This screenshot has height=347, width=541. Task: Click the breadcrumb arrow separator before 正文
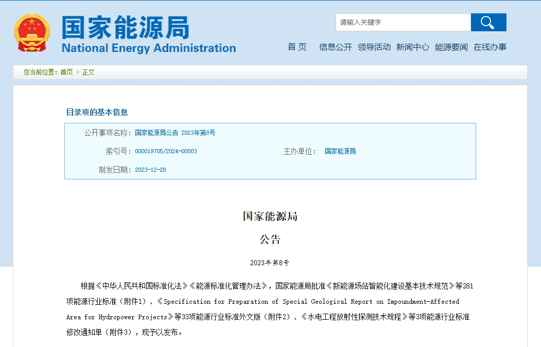78,72
